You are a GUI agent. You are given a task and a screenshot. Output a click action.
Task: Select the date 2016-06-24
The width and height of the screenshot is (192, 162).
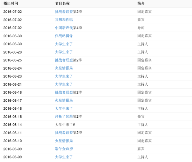coord(12,68)
